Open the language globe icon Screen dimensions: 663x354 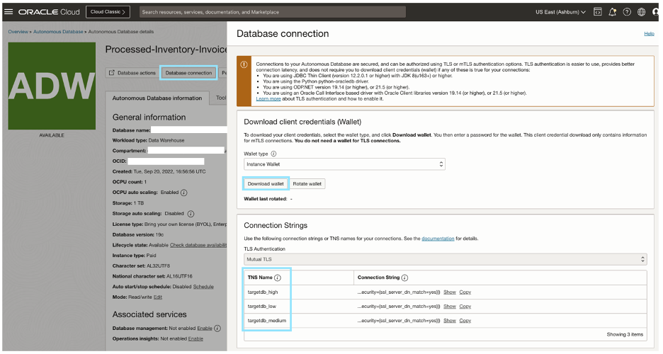[x=642, y=12]
